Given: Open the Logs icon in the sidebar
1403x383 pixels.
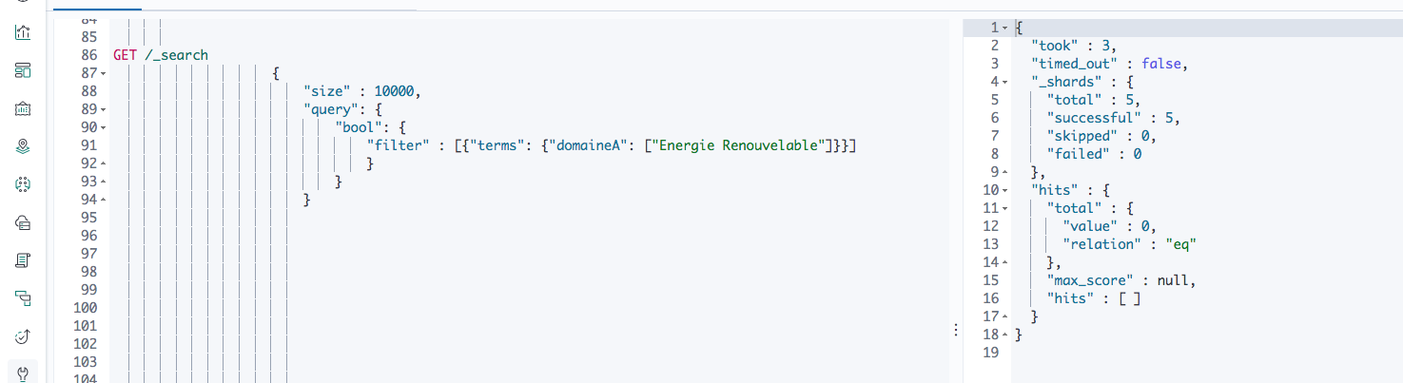Looking at the screenshot, I should pos(24,259).
